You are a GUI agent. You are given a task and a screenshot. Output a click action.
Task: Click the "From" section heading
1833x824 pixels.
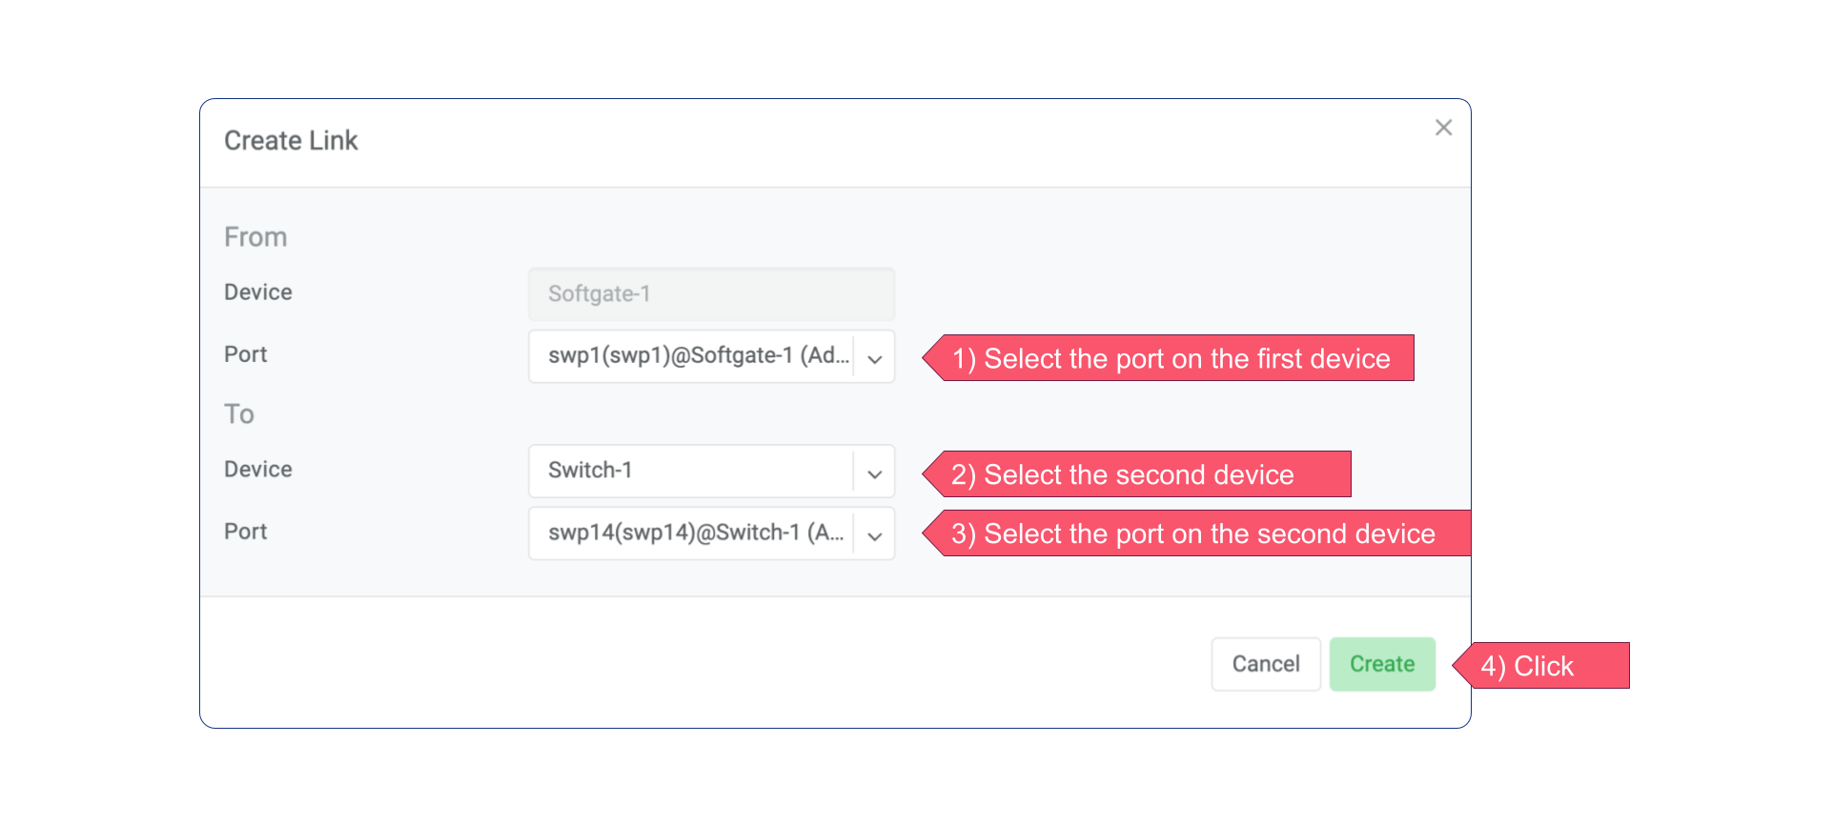255,237
